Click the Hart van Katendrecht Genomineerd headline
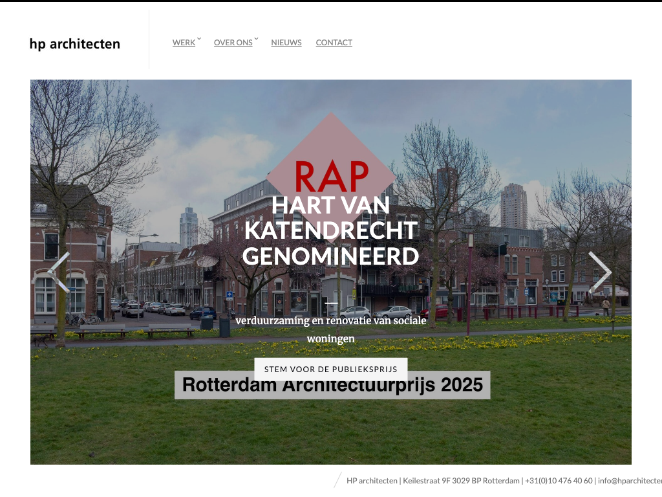 [x=331, y=231]
